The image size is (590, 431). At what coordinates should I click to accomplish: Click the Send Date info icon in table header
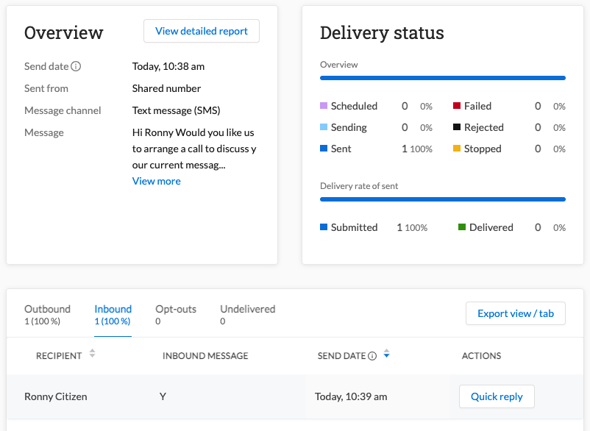tap(374, 355)
